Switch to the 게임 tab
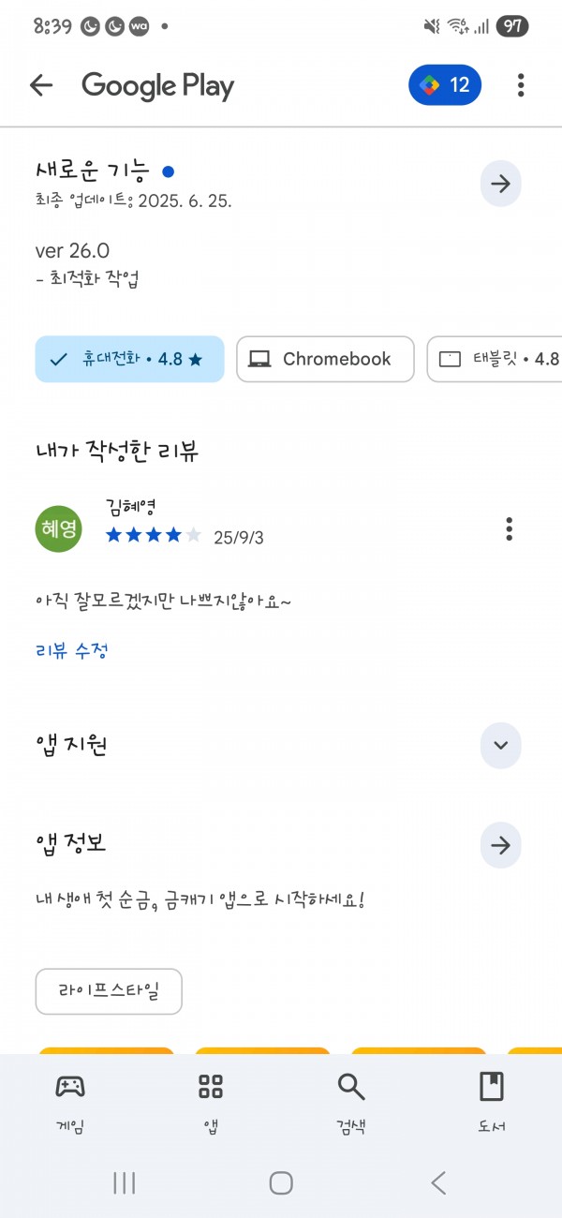This screenshot has width=562, height=1218. click(x=70, y=1101)
